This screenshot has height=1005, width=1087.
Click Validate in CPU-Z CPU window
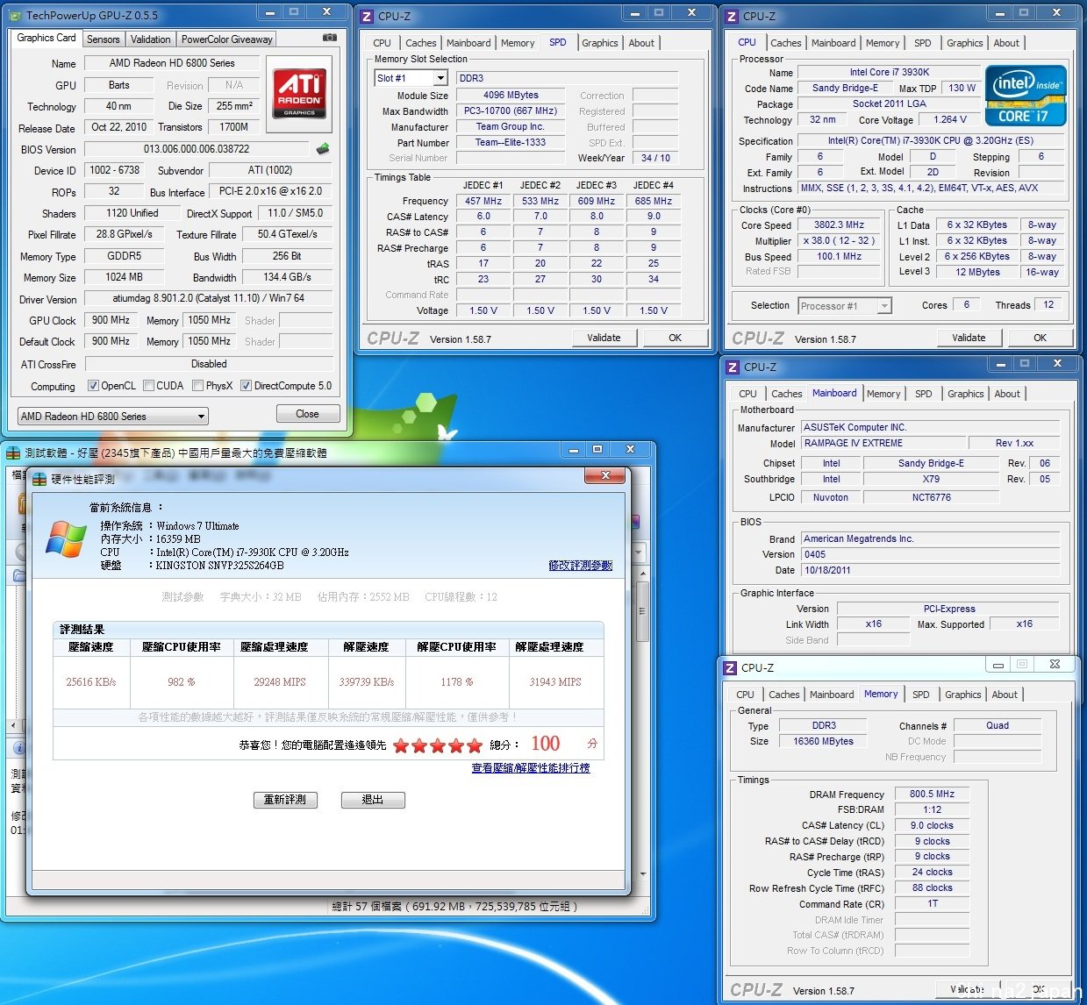tap(969, 338)
